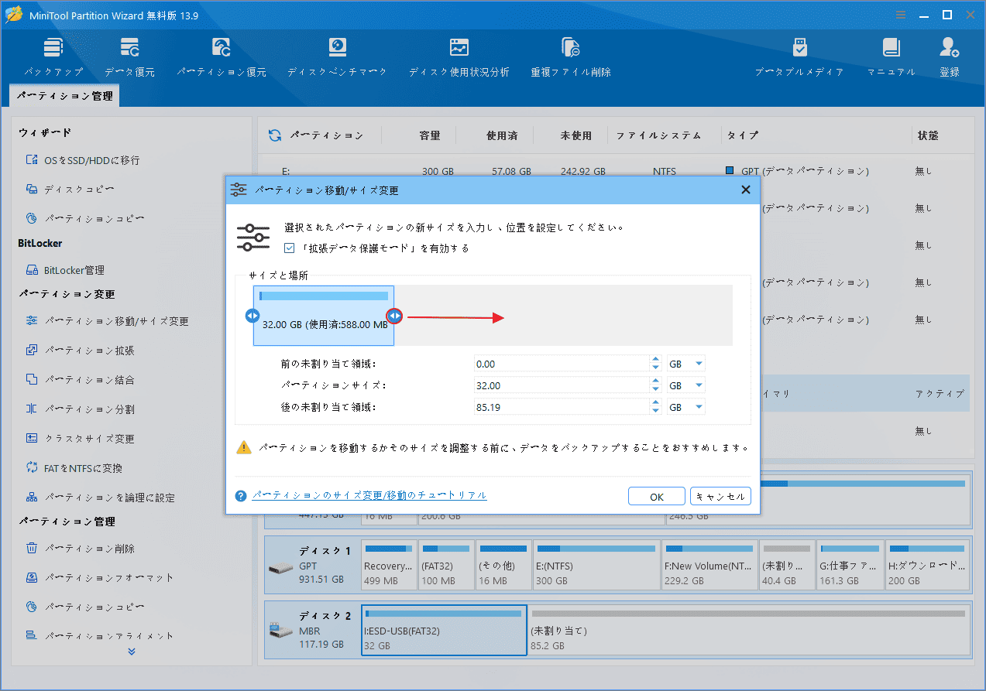The width and height of the screenshot is (986, 691).
Task: Choose FATをNTFSに変換 in sidebar
Action: [74, 468]
